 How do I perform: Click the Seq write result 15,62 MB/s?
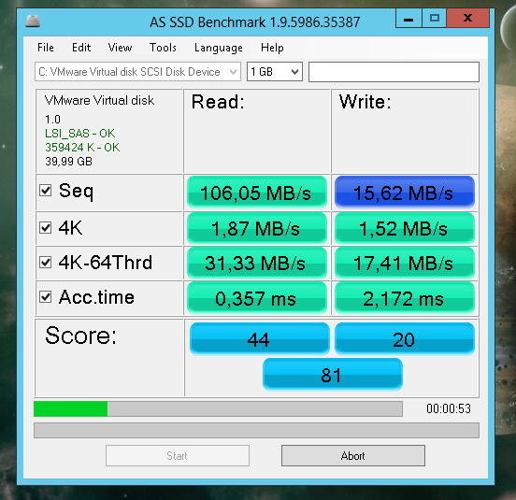point(405,193)
